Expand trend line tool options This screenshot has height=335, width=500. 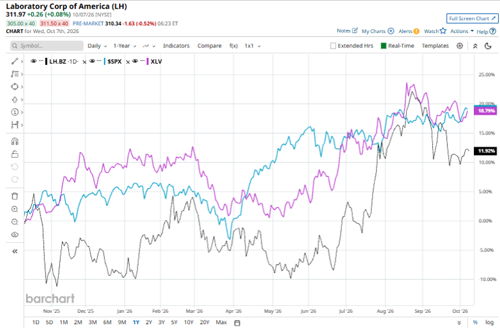click(x=22, y=62)
